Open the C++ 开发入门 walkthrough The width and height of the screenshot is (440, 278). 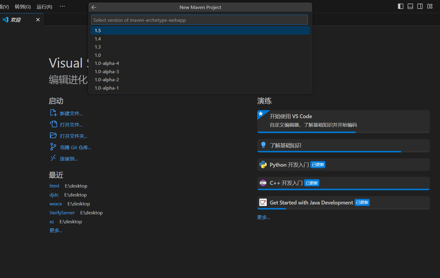coord(343,183)
